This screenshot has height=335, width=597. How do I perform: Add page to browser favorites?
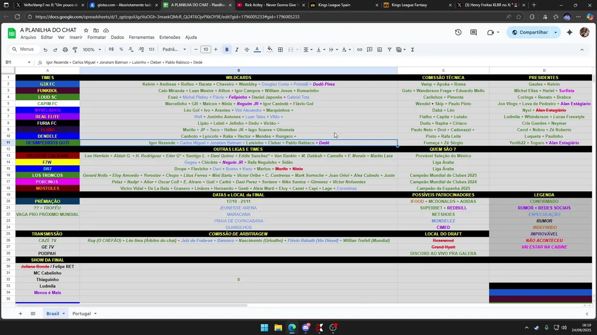[519, 17]
